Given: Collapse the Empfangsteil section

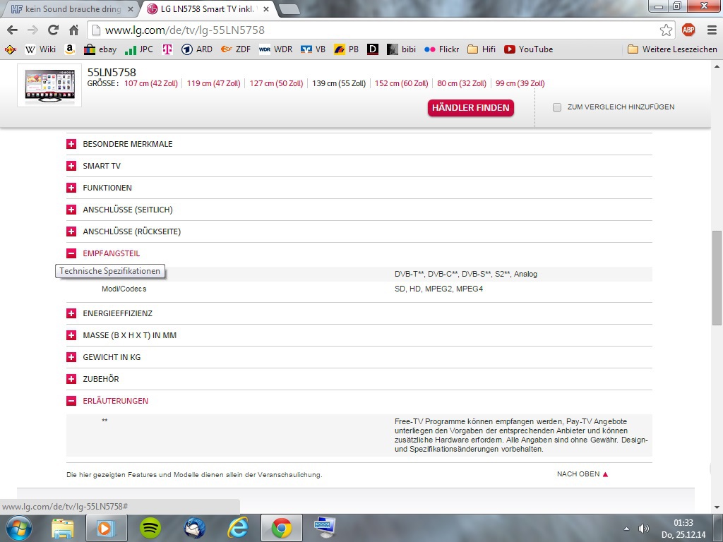Looking at the screenshot, I should point(71,253).
